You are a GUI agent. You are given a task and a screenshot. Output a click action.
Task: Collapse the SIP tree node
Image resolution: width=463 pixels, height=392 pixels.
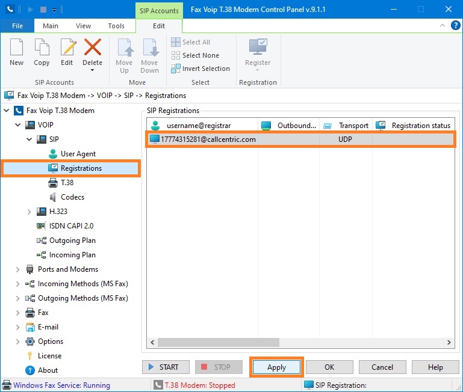pyautogui.click(x=30, y=139)
